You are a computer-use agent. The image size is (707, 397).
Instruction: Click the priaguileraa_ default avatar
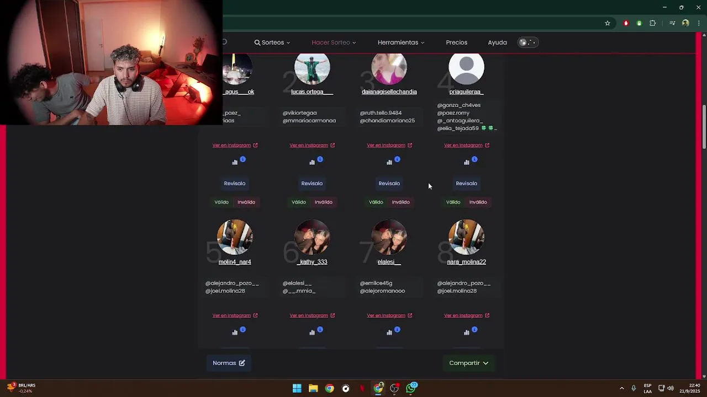[467, 68]
